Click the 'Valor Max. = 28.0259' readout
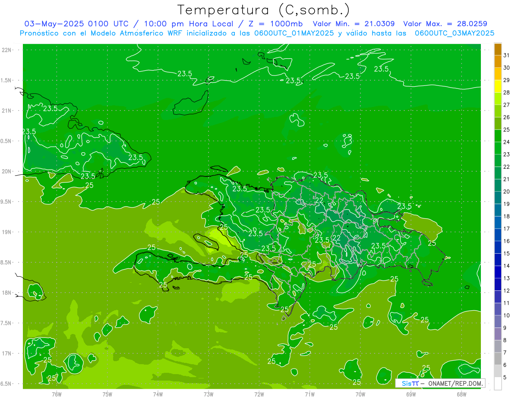 point(445,24)
